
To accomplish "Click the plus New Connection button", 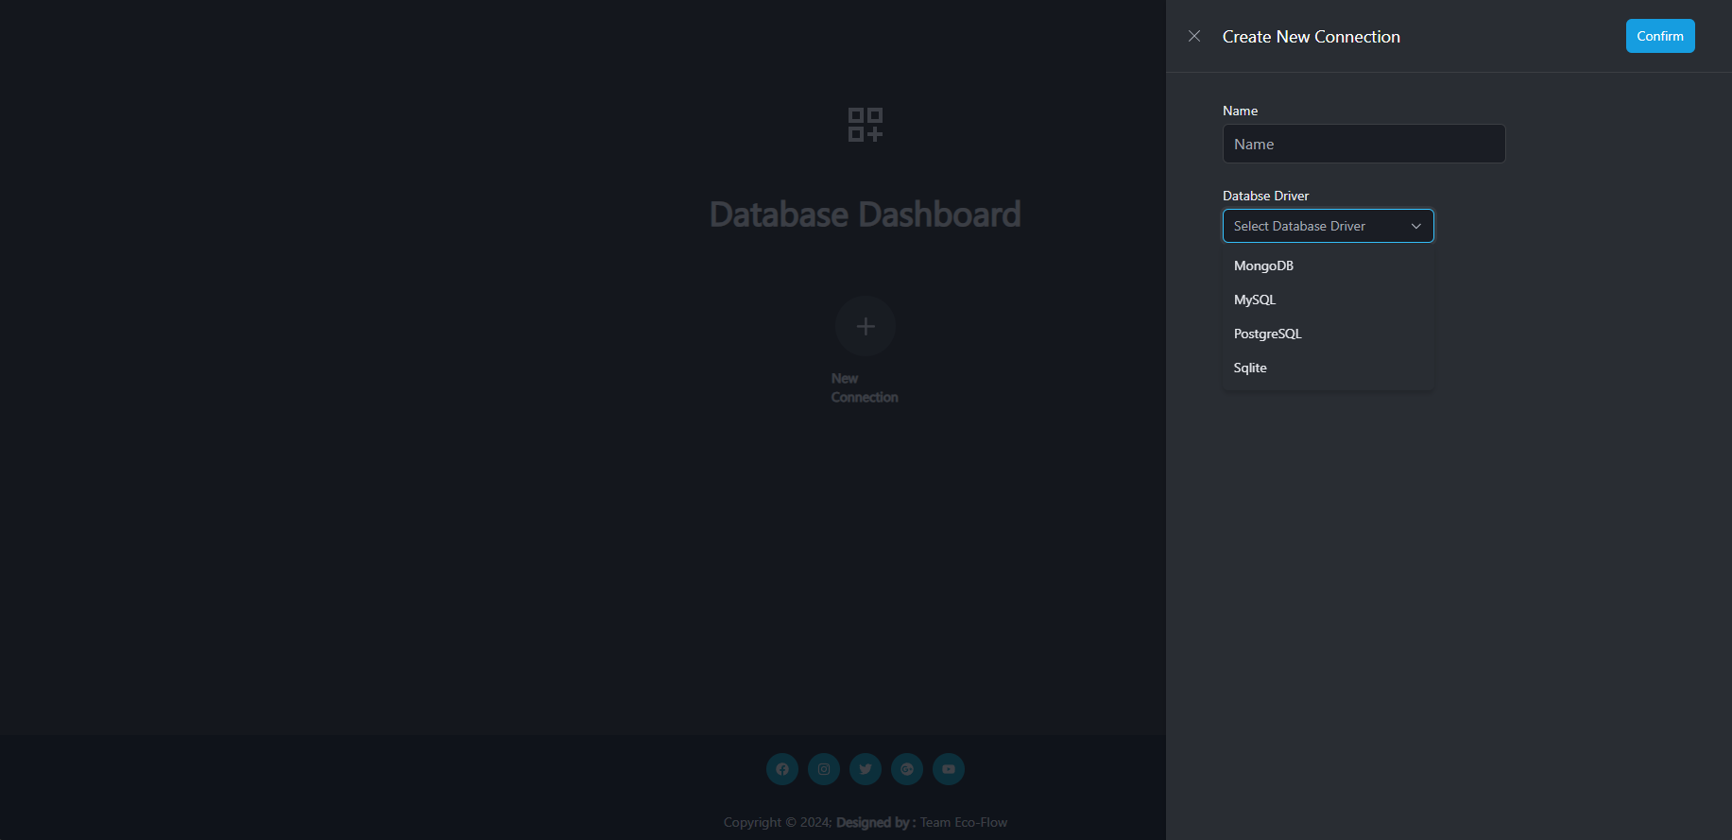I will coord(866,326).
